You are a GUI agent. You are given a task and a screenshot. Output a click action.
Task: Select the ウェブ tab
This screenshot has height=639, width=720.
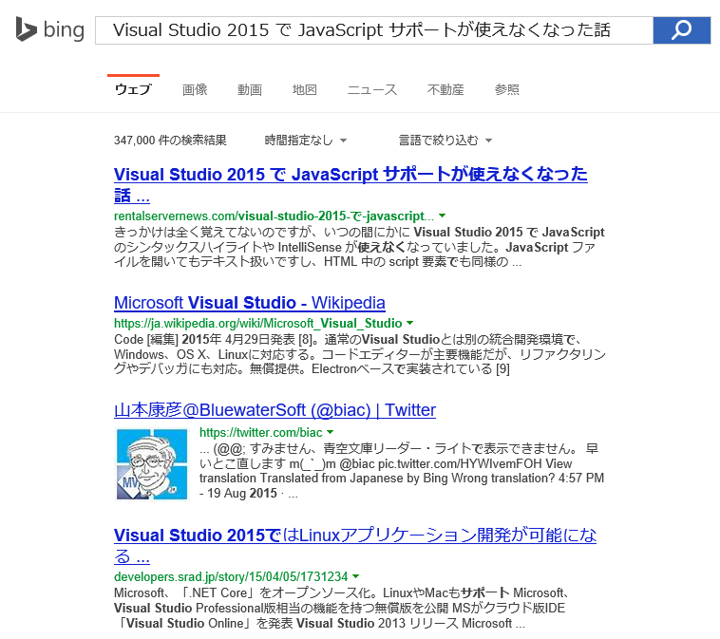133,89
